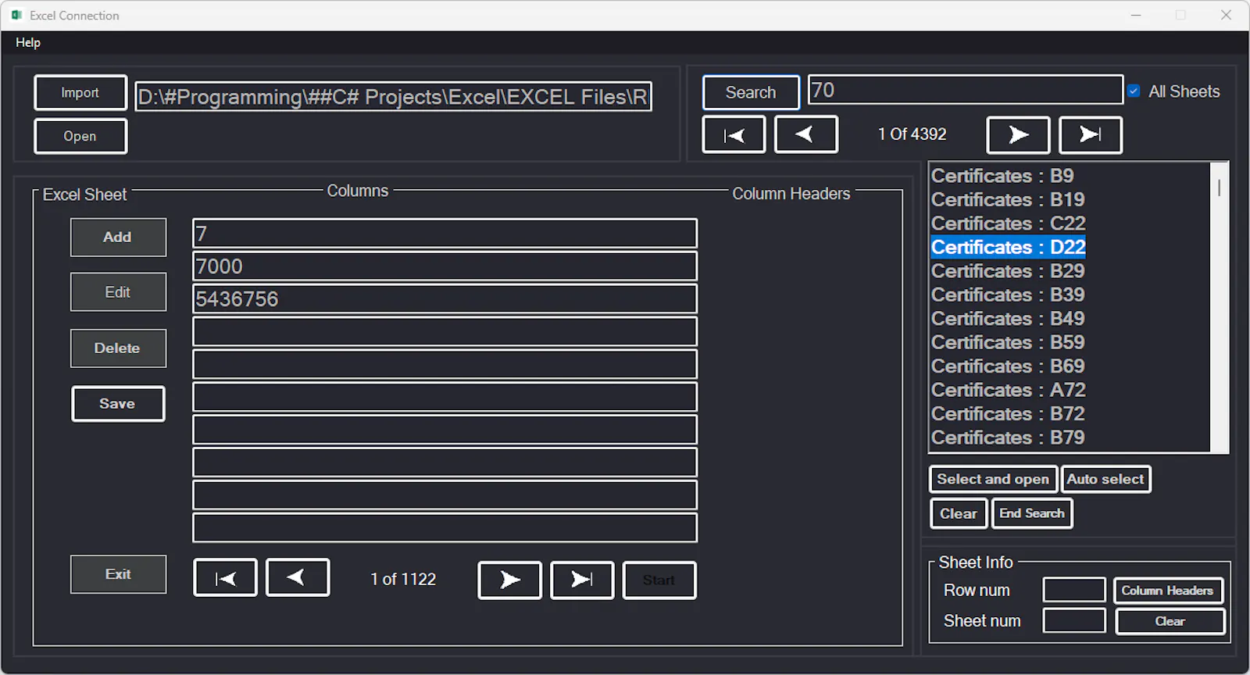Click the column field containing 7000
The width and height of the screenshot is (1250, 675).
coord(445,266)
